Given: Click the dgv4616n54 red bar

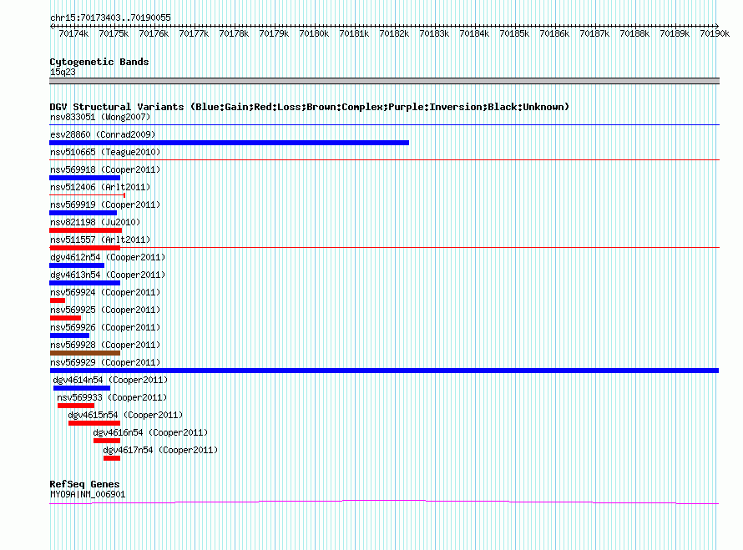Looking at the screenshot, I should click(107, 441).
